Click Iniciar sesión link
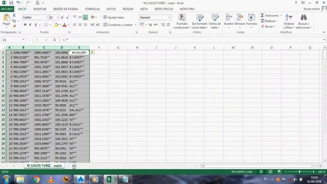The width and height of the screenshot is (327, 184). [x=312, y=9]
